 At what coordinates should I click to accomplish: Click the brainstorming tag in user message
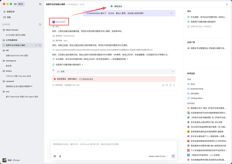click(93, 13)
